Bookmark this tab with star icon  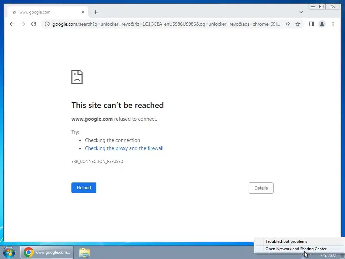(298, 24)
